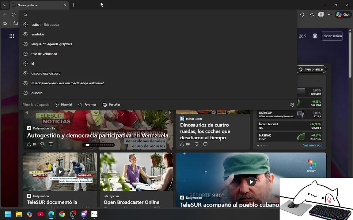Reload the page with the refresh icon
The image size is (353, 220).
pos(14,15)
